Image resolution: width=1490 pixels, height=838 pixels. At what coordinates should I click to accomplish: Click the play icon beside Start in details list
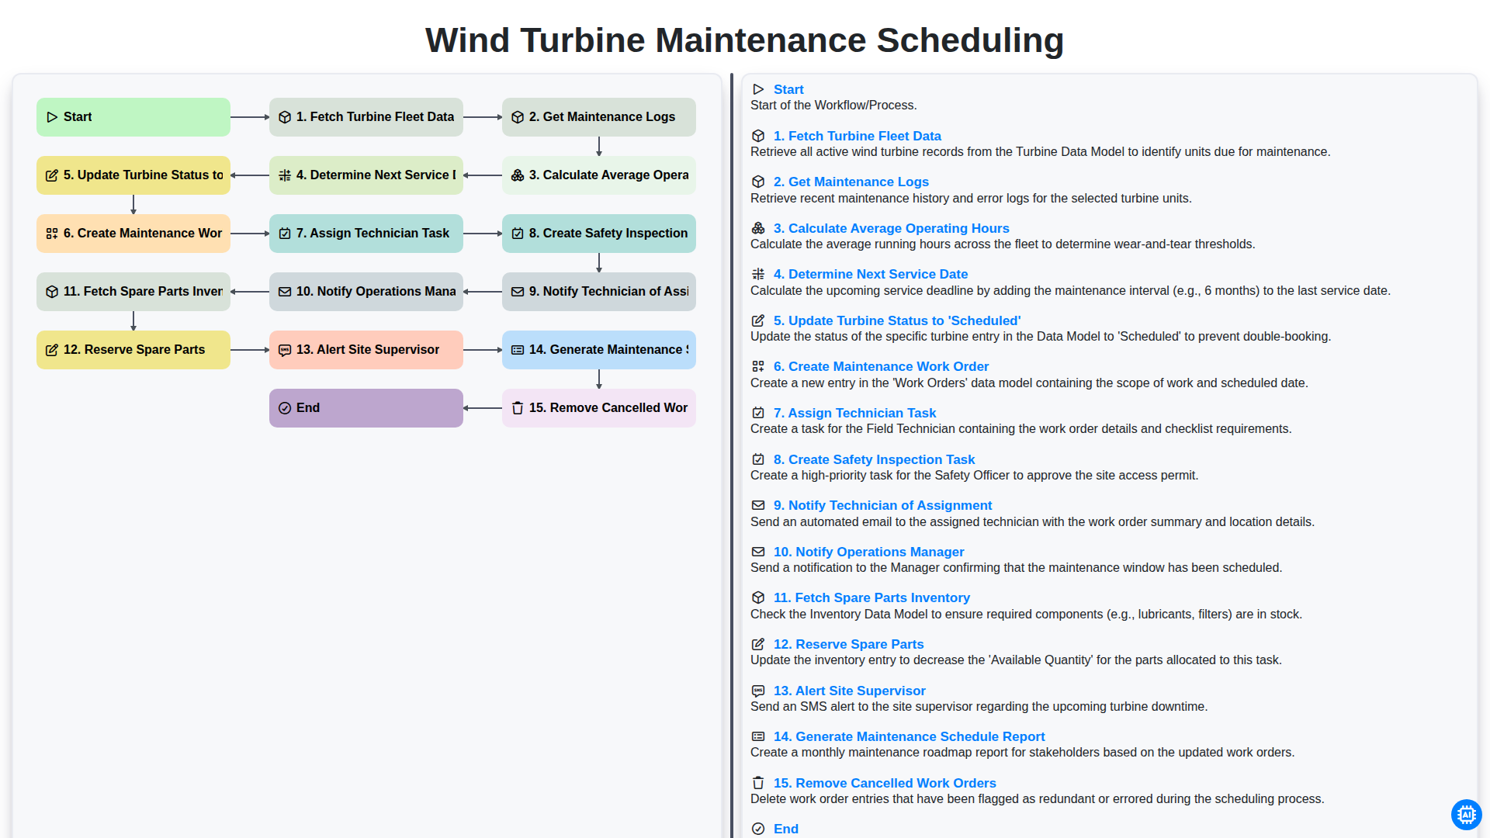(758, 89)
